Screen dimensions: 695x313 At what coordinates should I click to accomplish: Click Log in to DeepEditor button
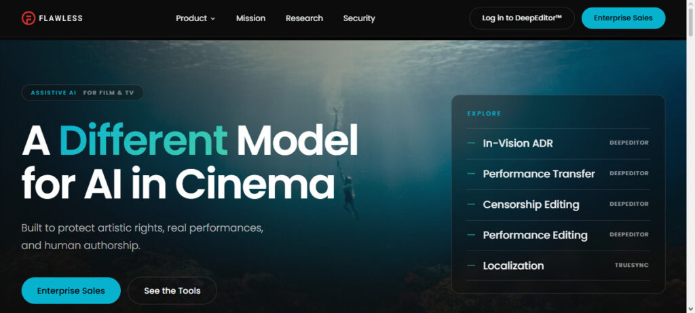coord(522,18)
